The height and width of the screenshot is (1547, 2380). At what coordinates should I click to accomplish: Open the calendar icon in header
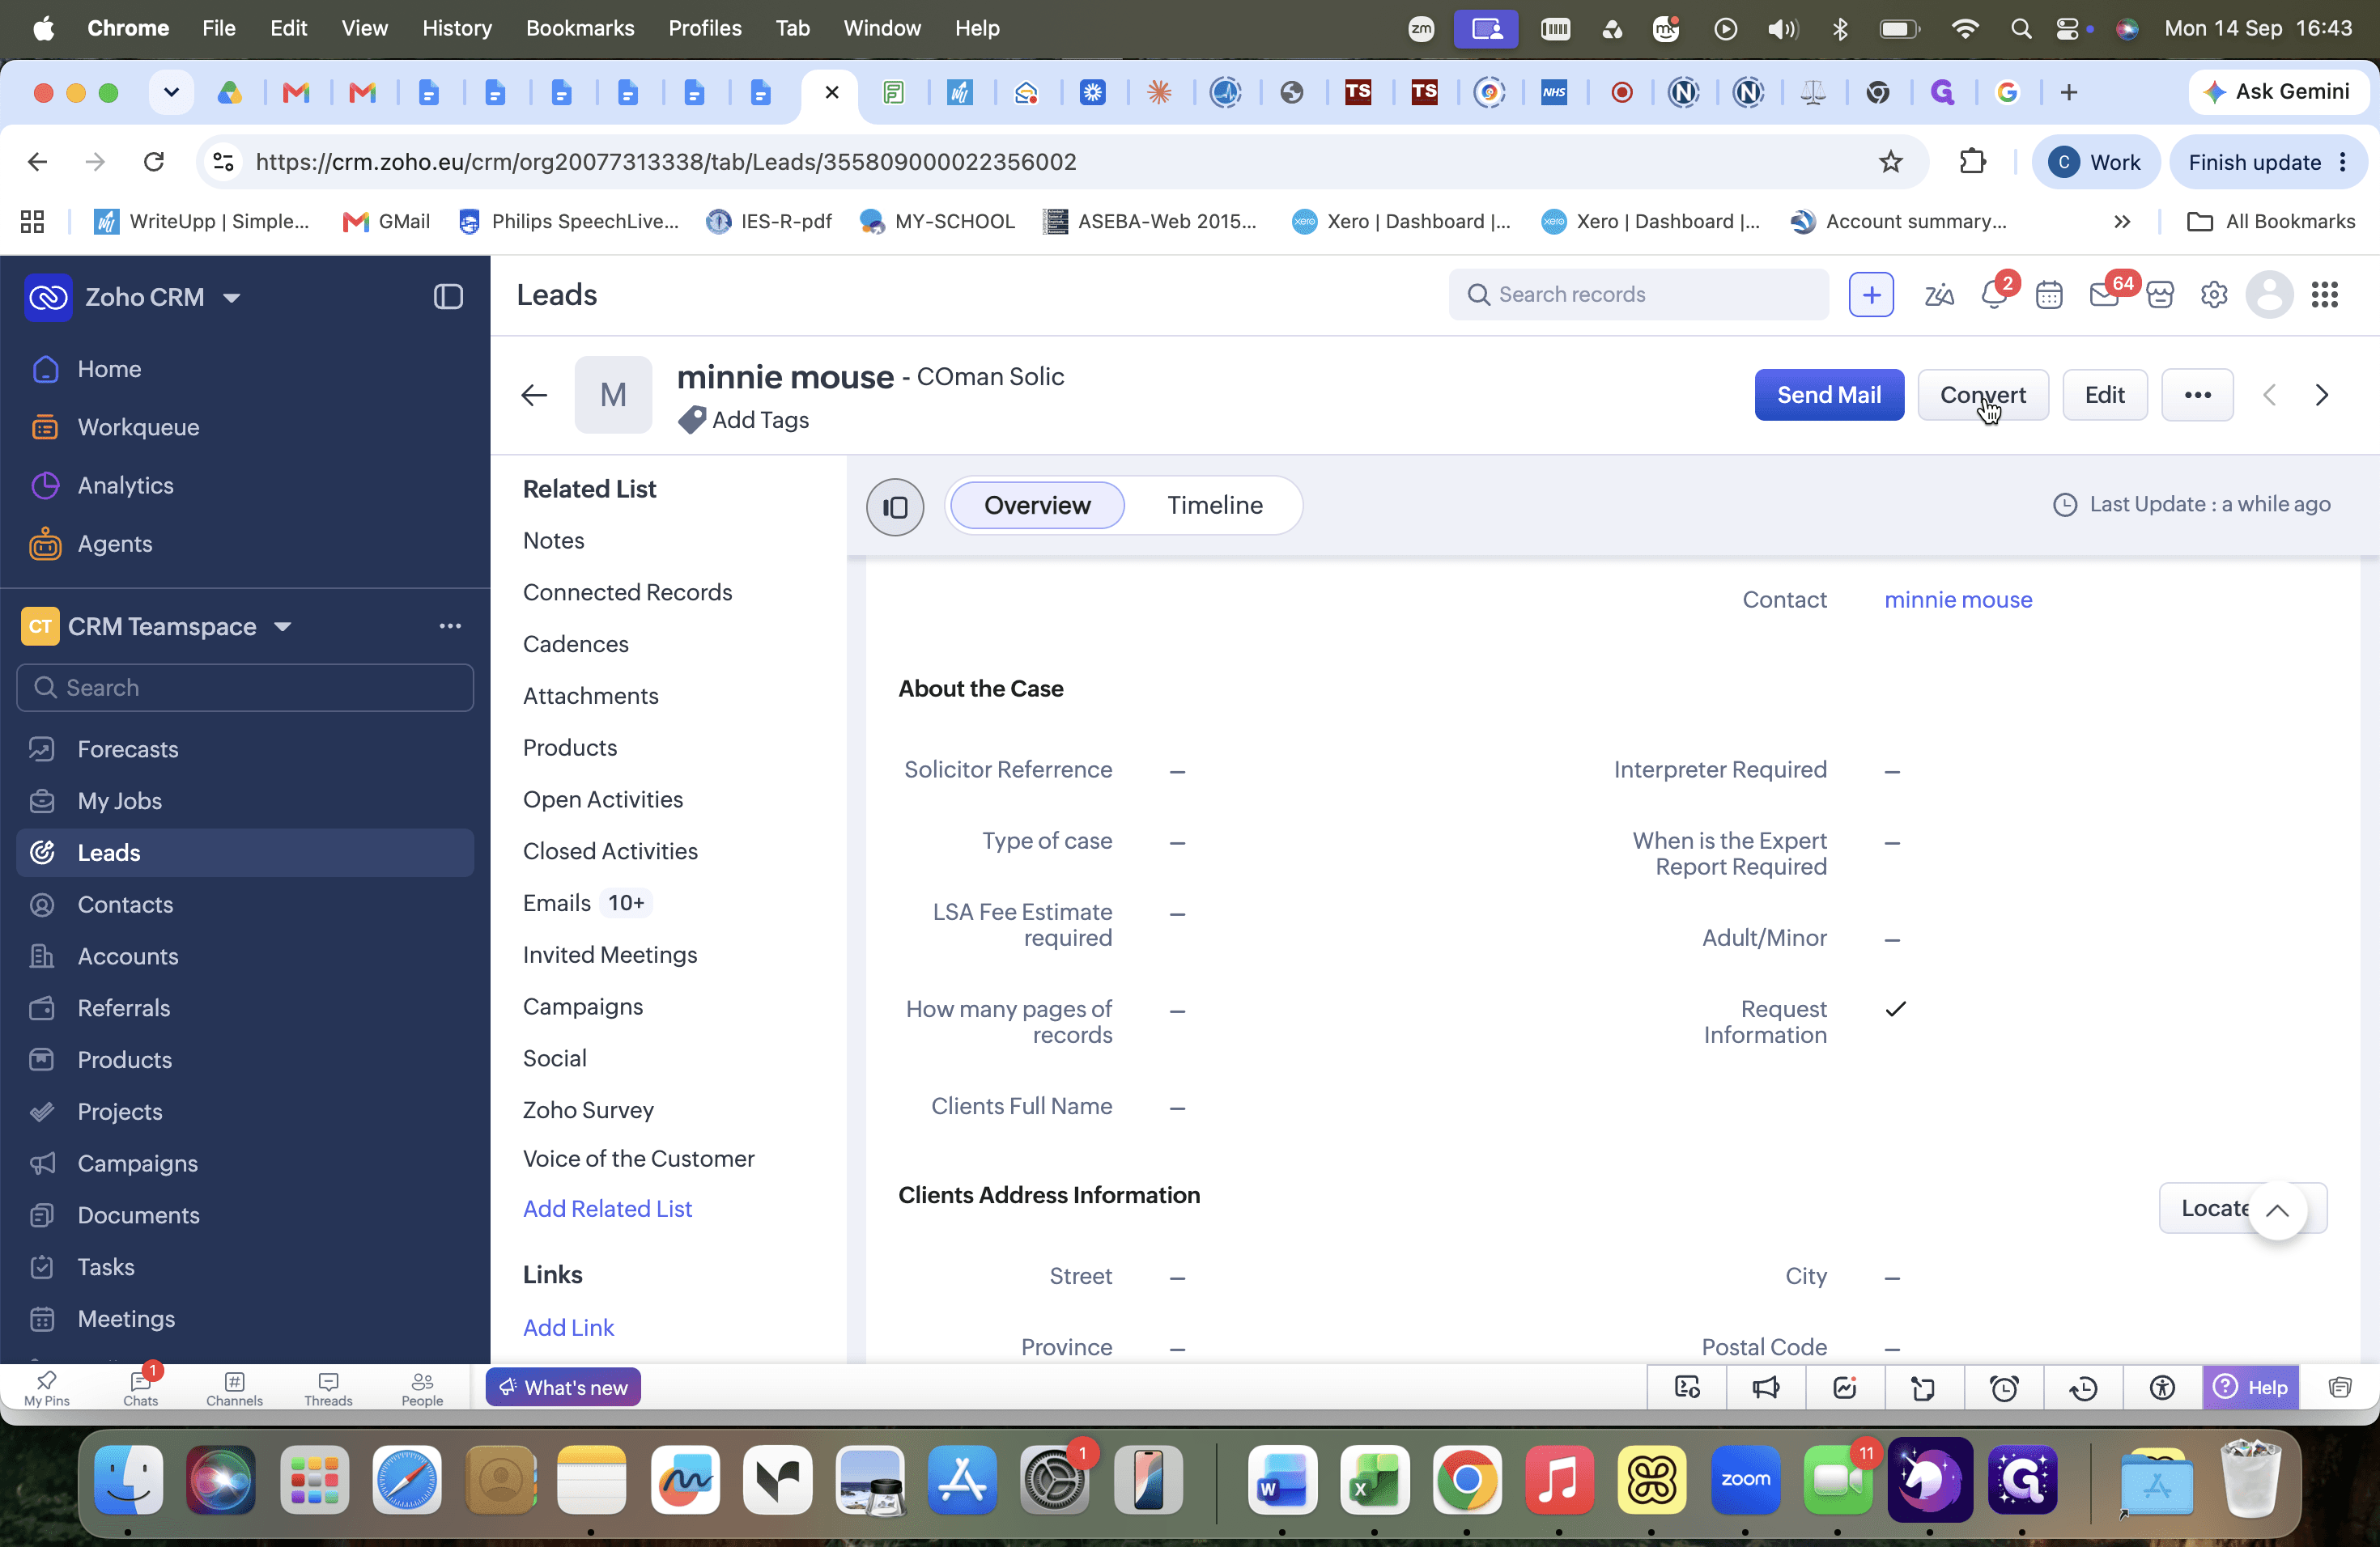(x=2049, y=295)
